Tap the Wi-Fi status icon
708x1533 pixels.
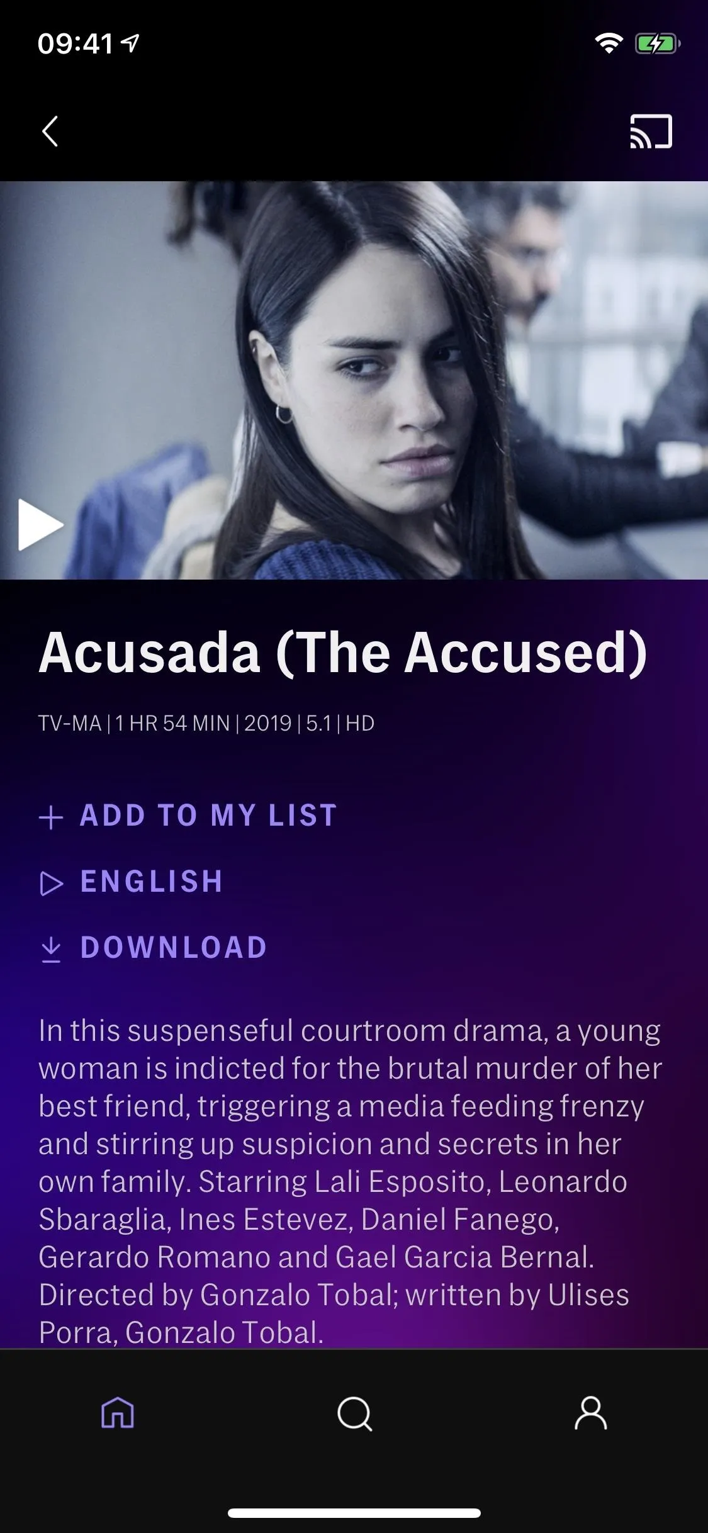[609, 43]
